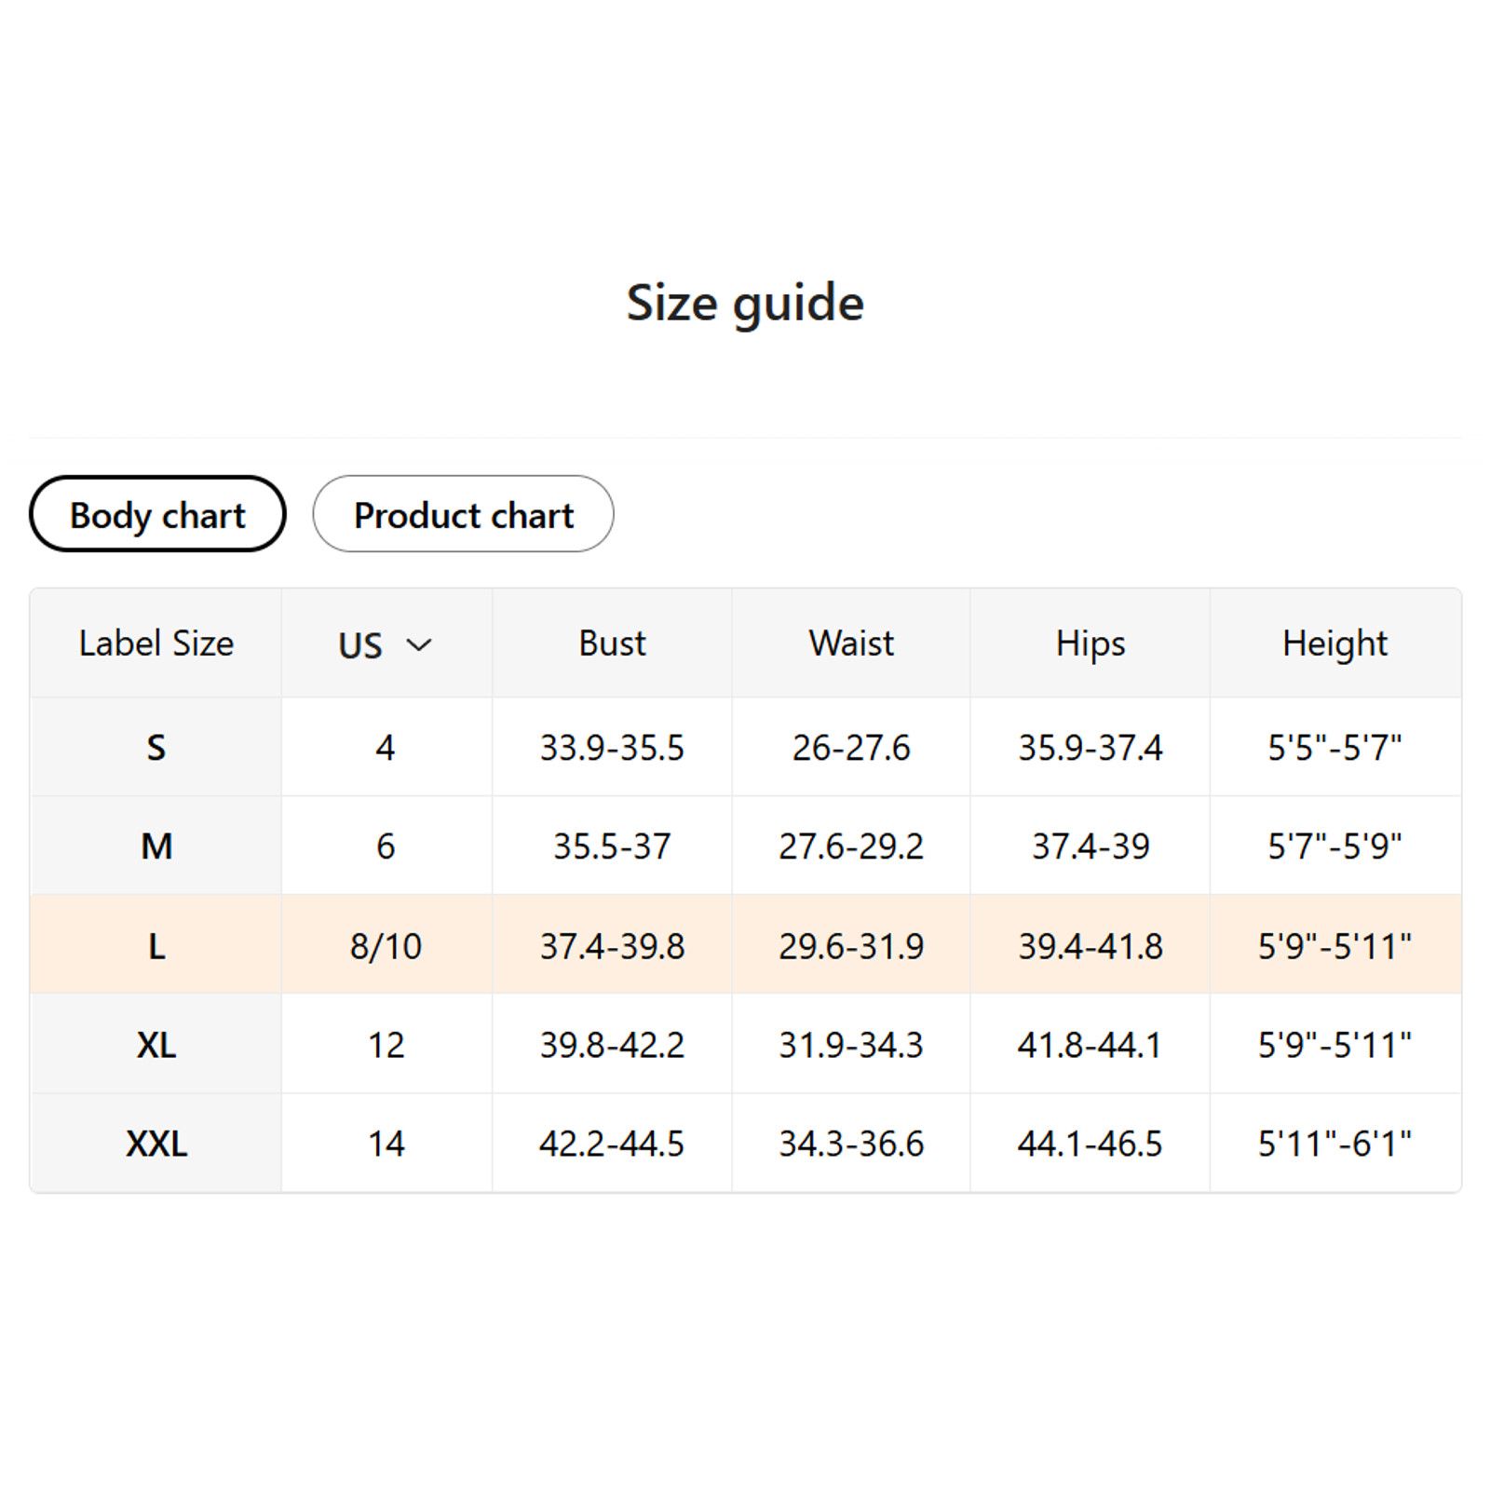Click the chevron next to US

(x=420, y=644)
